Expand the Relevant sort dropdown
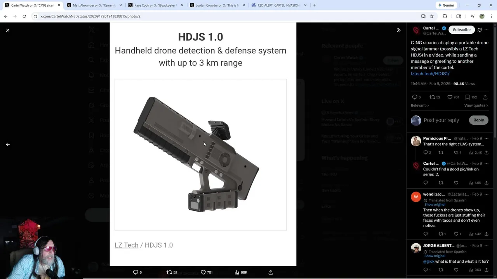Image resolution: width=497 pixels, height=279 pixels. tap(420, 105)
